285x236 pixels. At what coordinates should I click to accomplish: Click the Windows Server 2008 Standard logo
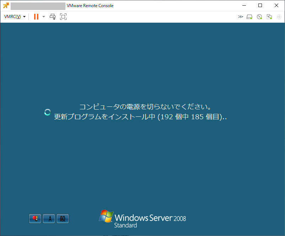tap(142, 219)
